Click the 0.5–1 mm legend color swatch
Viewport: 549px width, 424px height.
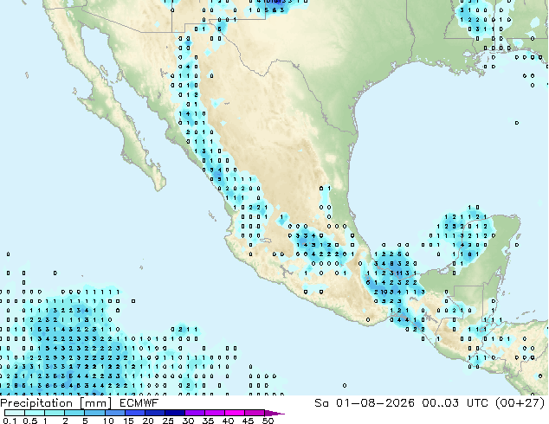(35, 413)
